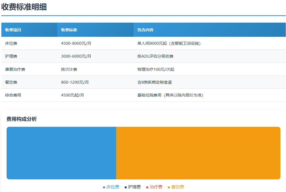
Task: Click the 收费标准明细 page heading
Action: point(24,7)
